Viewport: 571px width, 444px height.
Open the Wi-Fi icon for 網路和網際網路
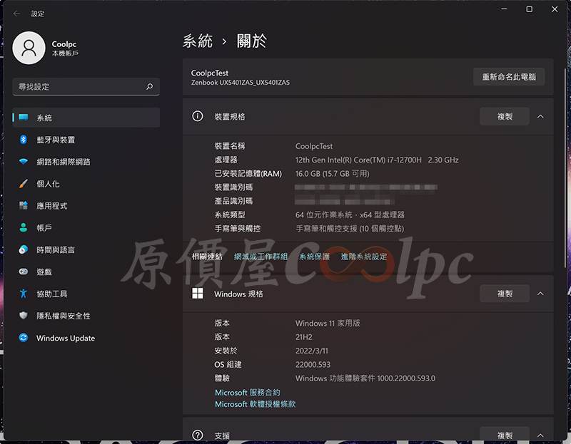(24, 162)
